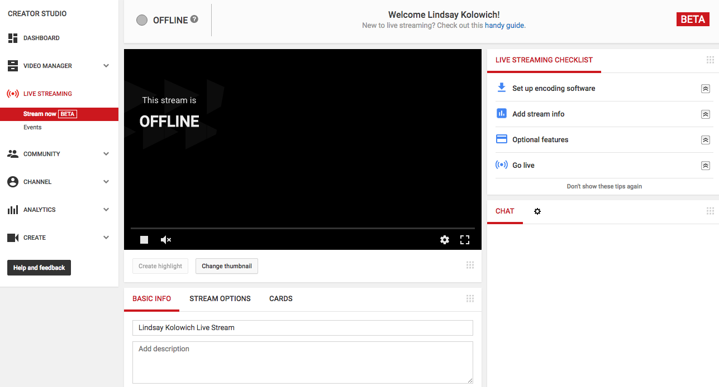Click the Community people icon
This screenshot has width=719, height=387.
coord(13,154)
